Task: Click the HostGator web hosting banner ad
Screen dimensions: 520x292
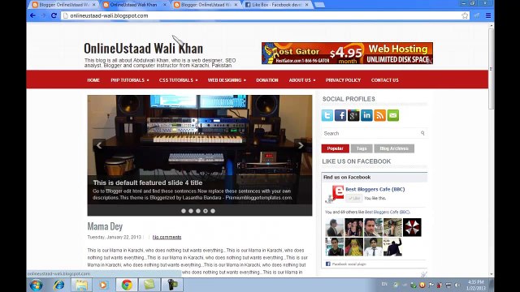Action: coord(347,53)
